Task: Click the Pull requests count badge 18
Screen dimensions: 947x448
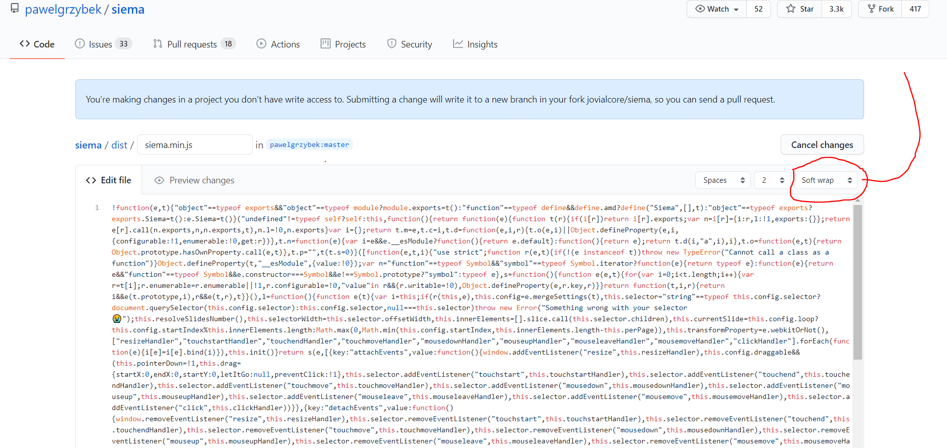Action: 228,44
